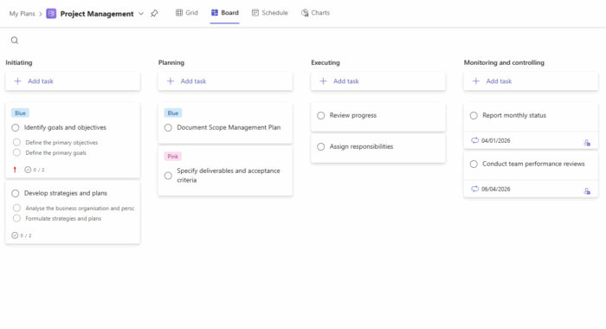Click plus icon in Monitoring and controlling column
This screenshot has height=329, width=606.
[476, 81]
